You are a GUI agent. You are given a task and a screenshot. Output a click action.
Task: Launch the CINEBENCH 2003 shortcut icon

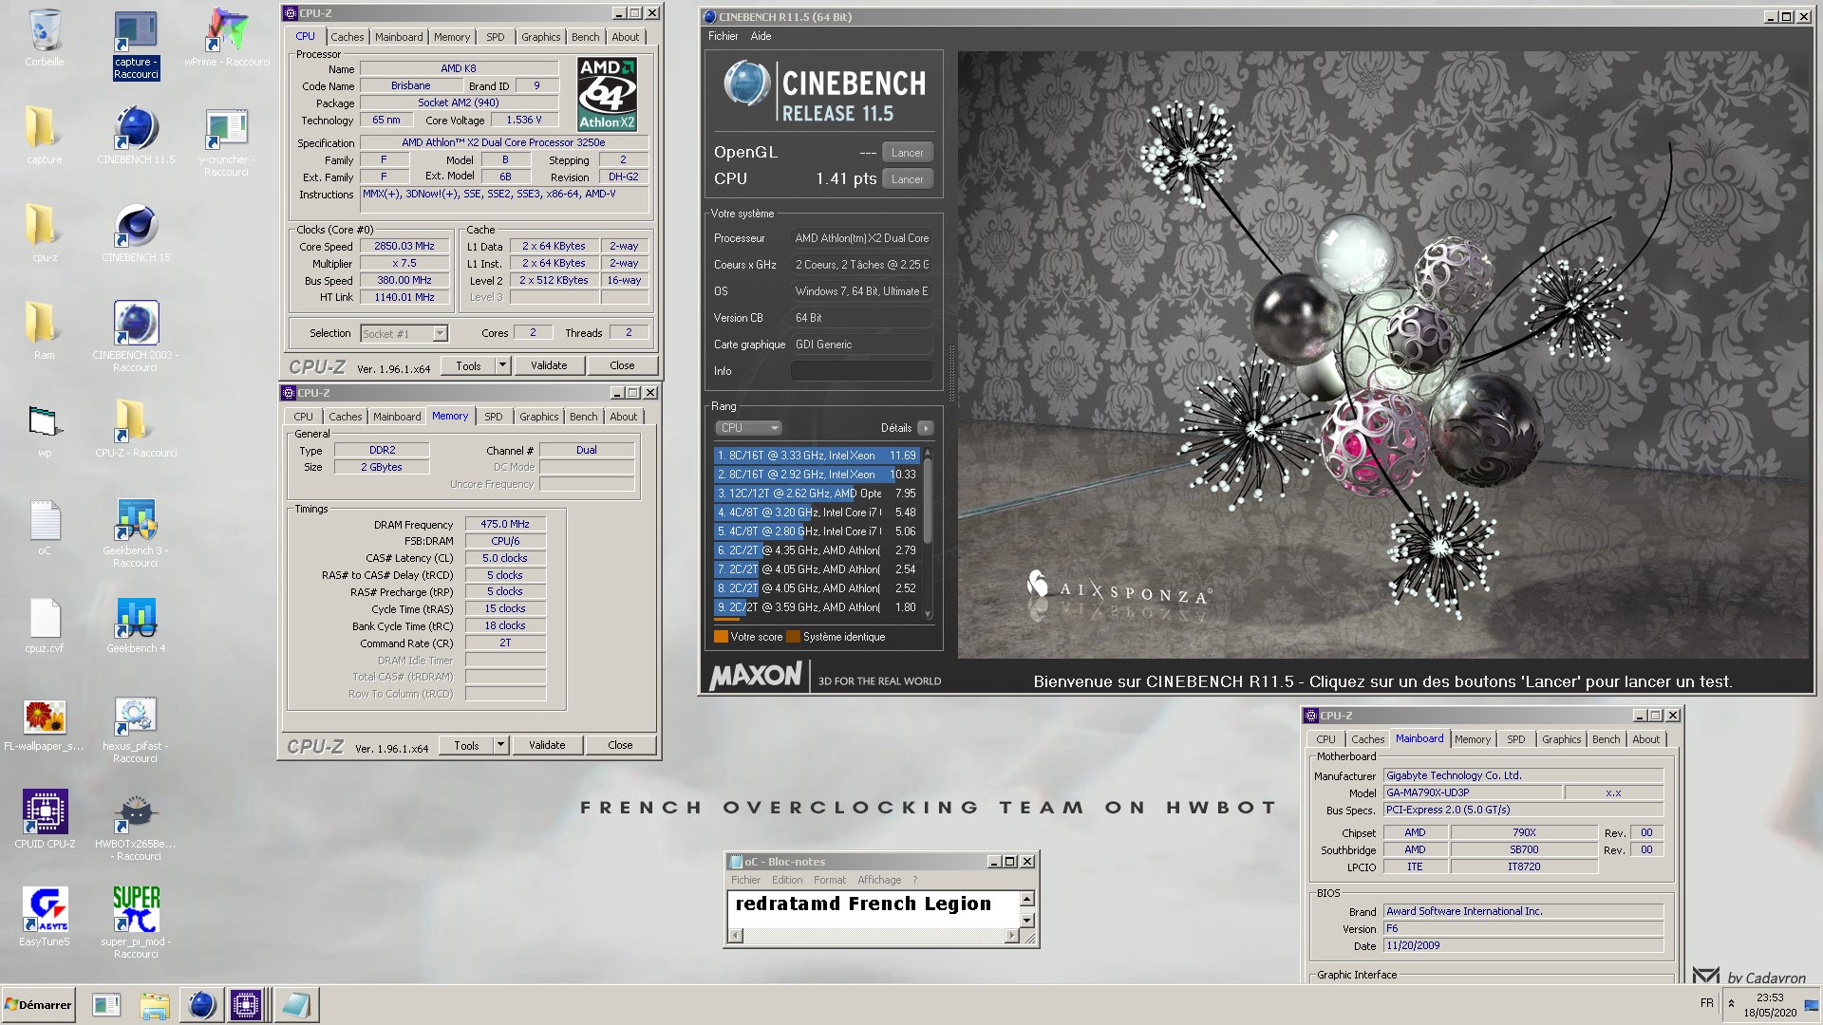pos(136,338)
